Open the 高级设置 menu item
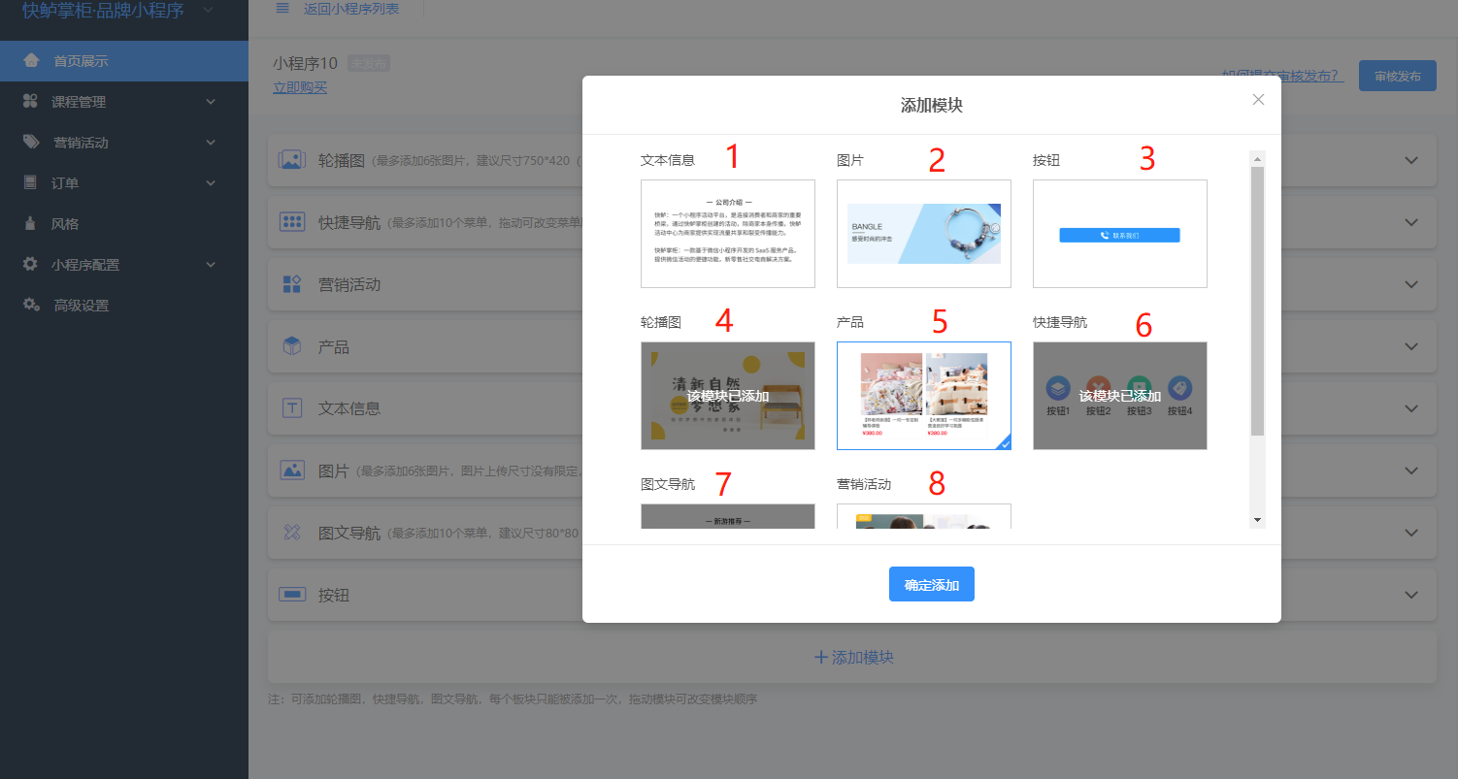1458x779 pixels. pyautogui.click(x=81, y=306)
